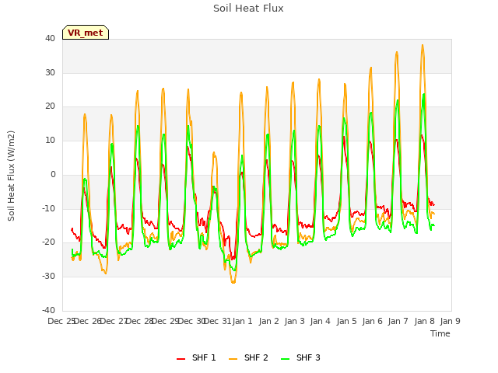Click the Jan 4 x-axis tick label

click(320, 321)
